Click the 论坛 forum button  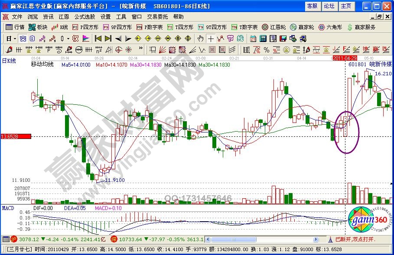(x=329, y=6)
